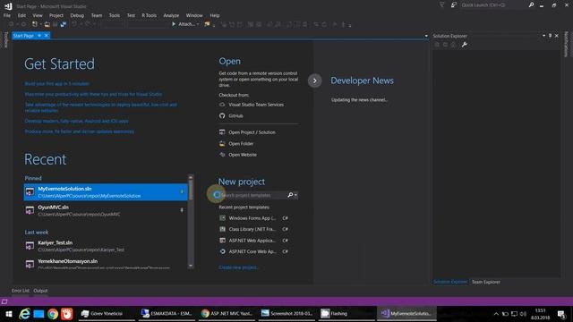Click the send feedback icon in title bar

454,5
